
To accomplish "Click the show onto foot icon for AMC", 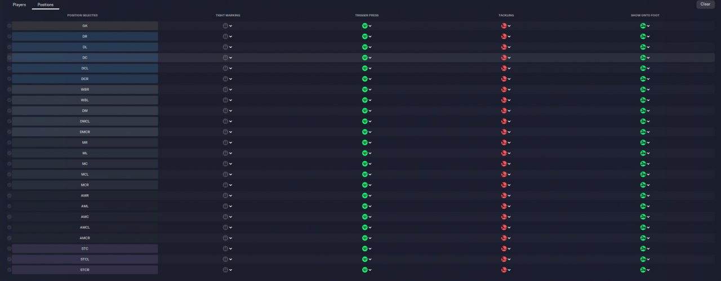I will pyautogui.click(x=643, y=217).
